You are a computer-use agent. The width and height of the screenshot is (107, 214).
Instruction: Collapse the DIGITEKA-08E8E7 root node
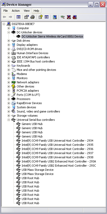coord(4,24)
